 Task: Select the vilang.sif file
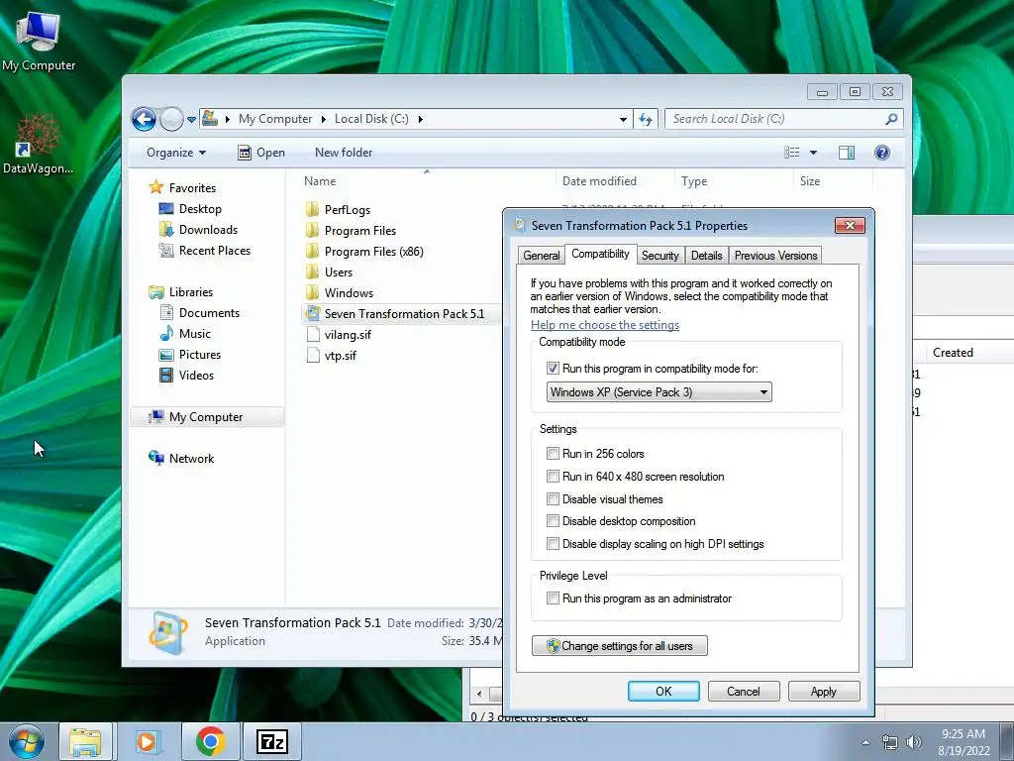339,335
